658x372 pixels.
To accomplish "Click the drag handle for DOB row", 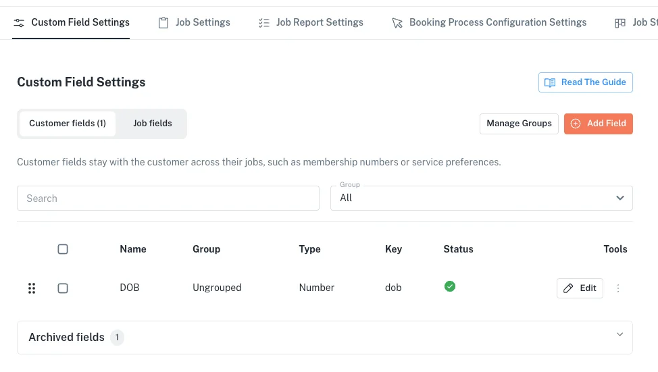I will (x=32, y=288).
